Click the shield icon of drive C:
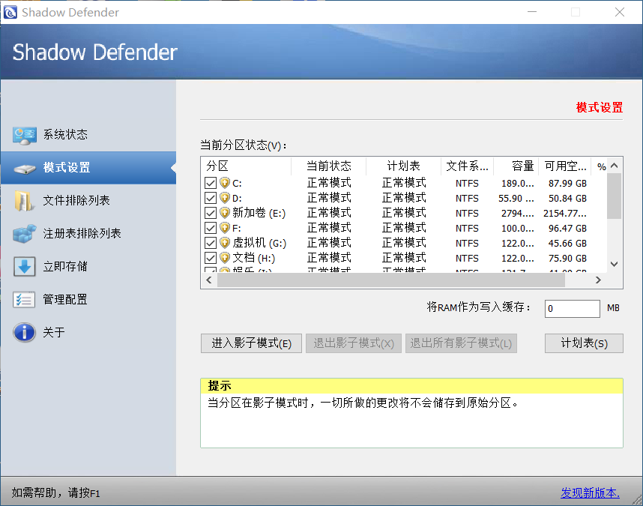 (225, 183)
